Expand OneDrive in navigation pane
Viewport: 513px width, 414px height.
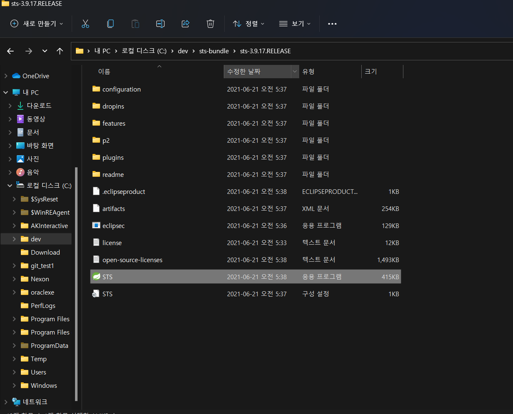(6, 76)
